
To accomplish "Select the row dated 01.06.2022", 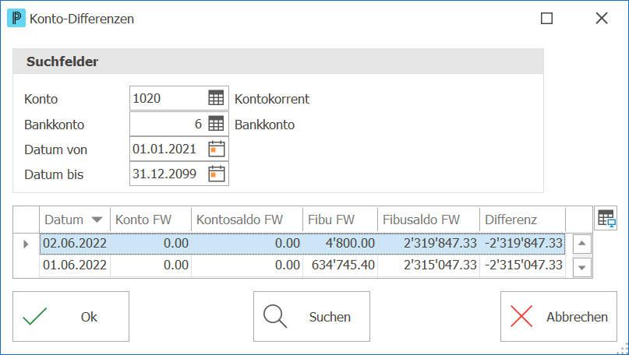I will [302, 265].
